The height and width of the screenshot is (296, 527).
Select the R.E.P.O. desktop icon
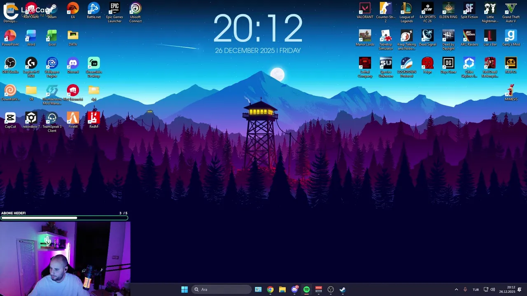point(511,65)
